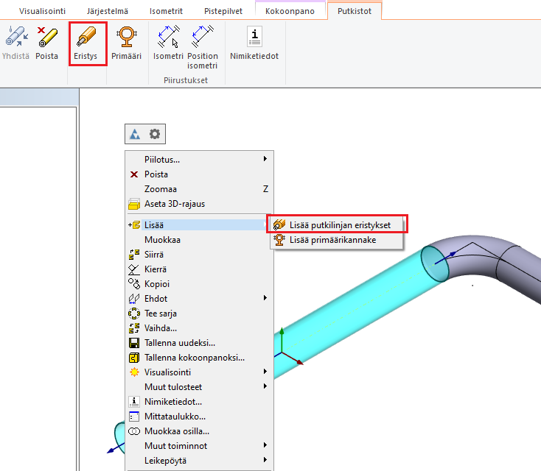Select the Primääri support ribbon tool
Screen dimensions: 541x471
pyautogui.click(x=126, y=43)
